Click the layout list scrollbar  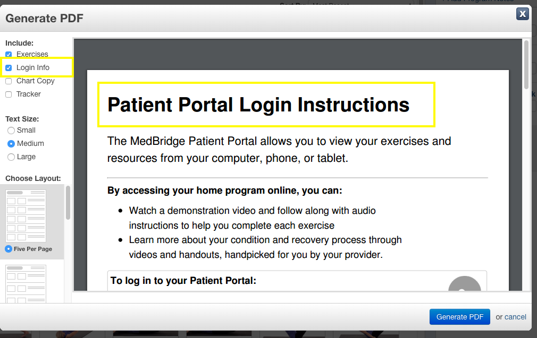point(68,203)
